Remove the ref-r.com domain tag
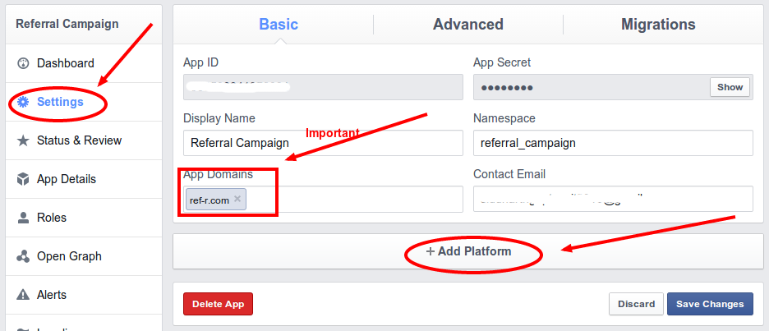This screenshot has height=331, width=769. (x=237, y=199)
